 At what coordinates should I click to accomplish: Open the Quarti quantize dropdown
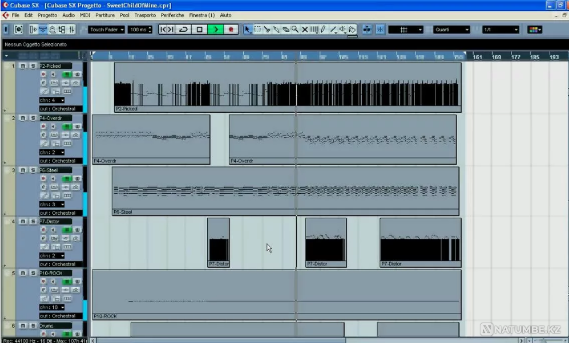[451, 30]
